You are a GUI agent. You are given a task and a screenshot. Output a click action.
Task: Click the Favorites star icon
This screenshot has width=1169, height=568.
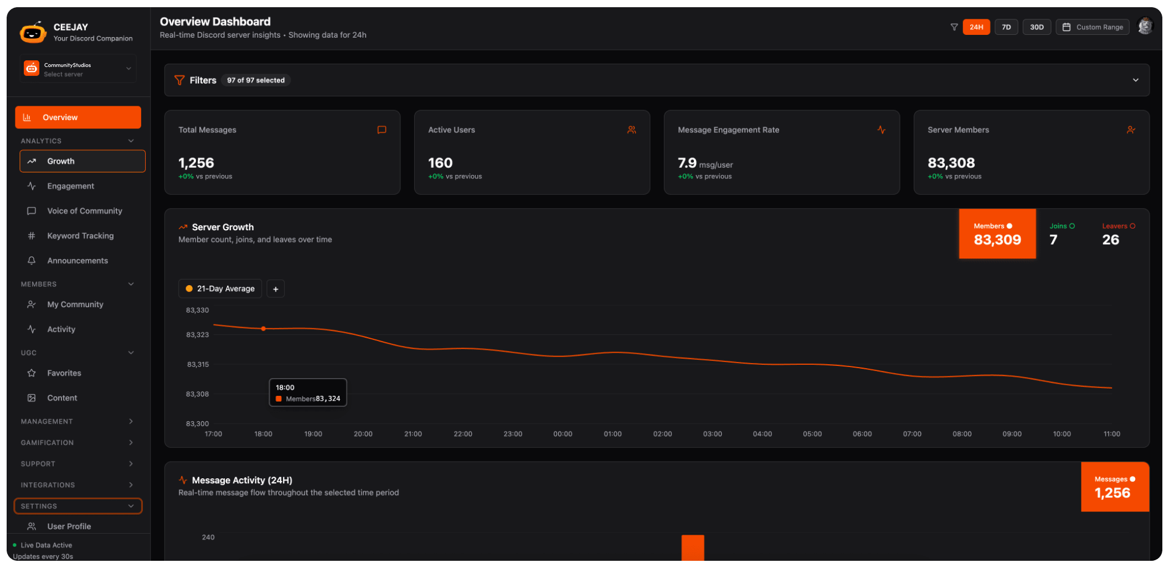coord(32,373)
